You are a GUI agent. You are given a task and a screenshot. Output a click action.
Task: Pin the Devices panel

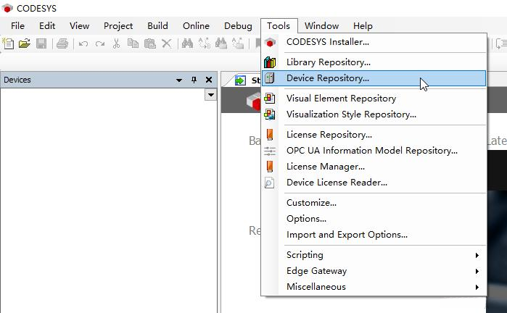click(194, 80)
